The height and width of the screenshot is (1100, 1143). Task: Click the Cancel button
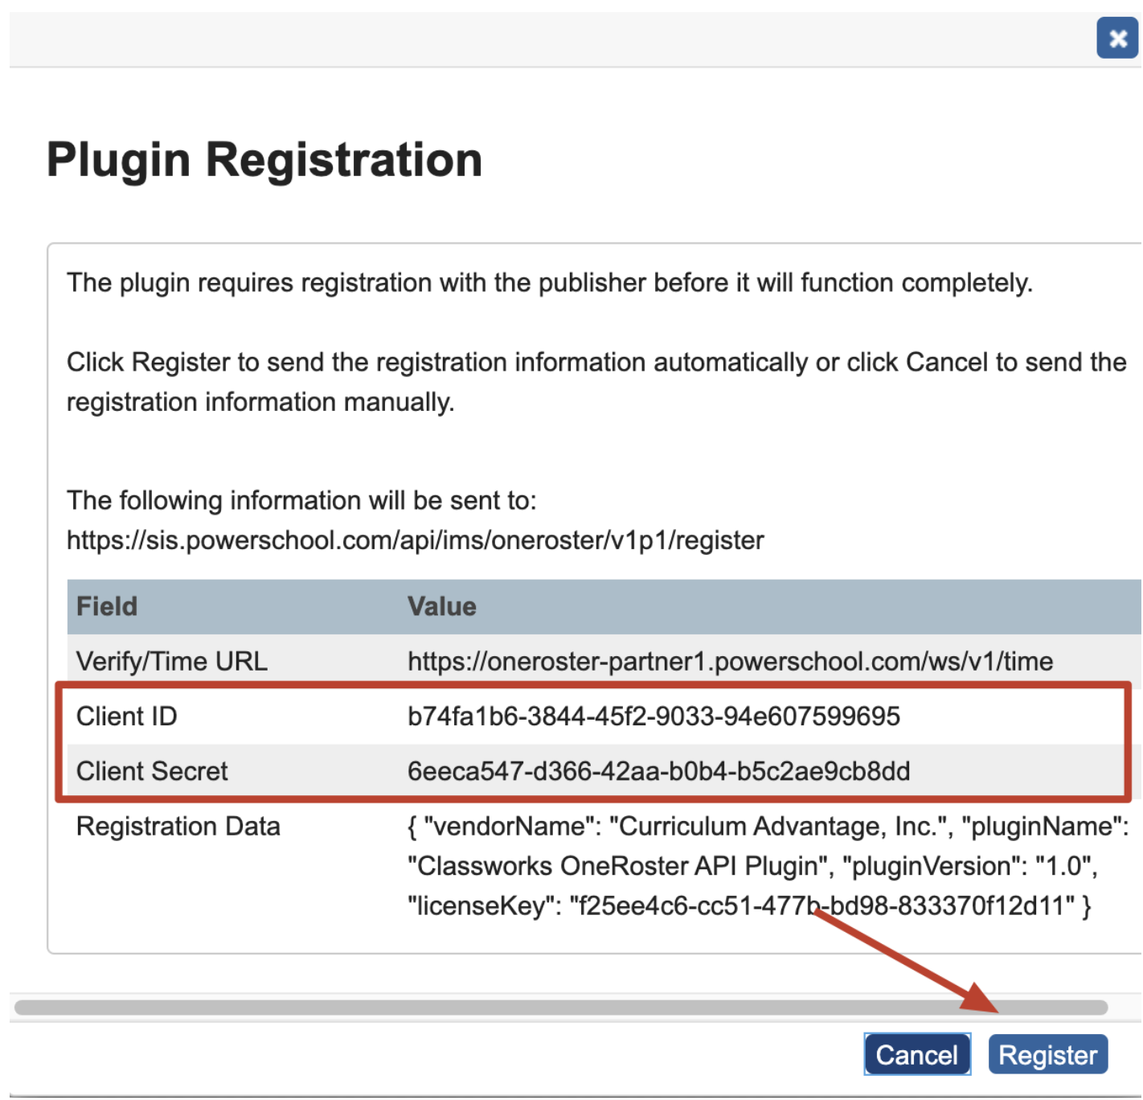916,1054
